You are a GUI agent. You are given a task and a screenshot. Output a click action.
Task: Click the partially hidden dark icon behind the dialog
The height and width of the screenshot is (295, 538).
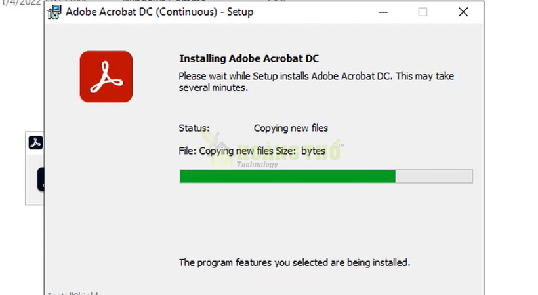[x=41, y=180]
